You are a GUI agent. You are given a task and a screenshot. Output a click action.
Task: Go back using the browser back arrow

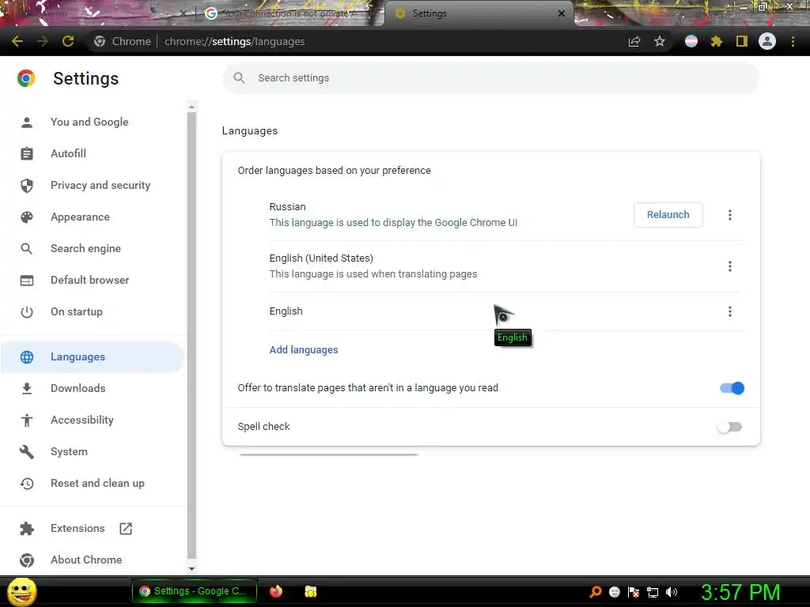pyautogui.click(x=17, y=41)
